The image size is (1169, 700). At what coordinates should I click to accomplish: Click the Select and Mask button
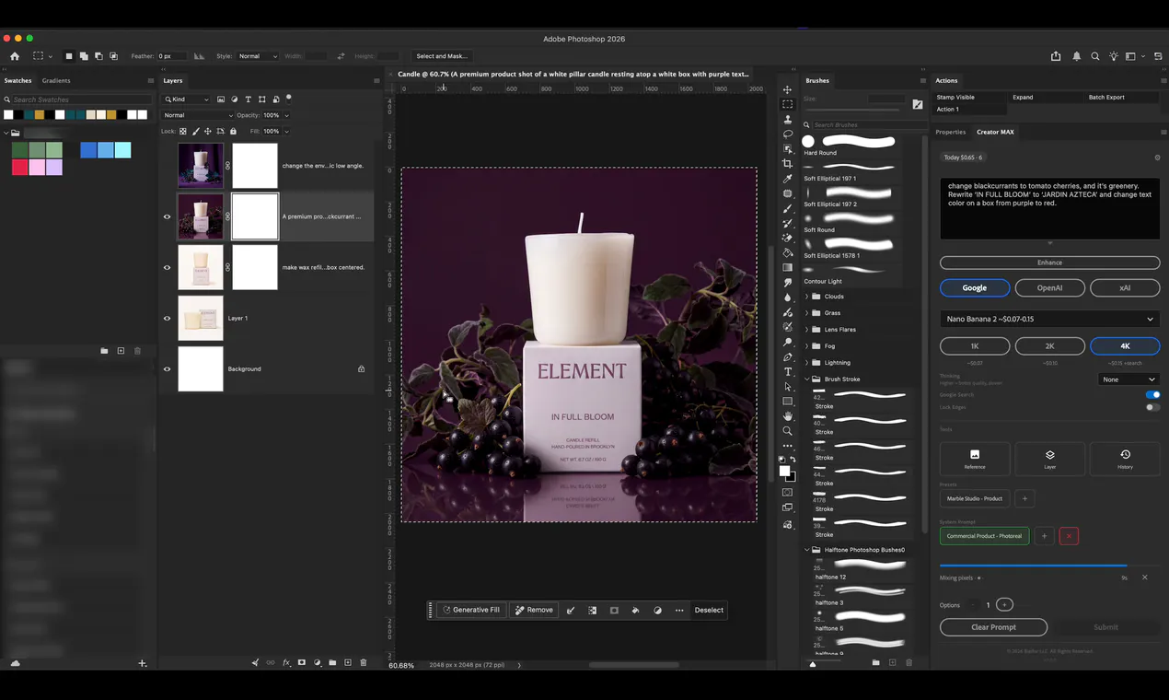442,56
